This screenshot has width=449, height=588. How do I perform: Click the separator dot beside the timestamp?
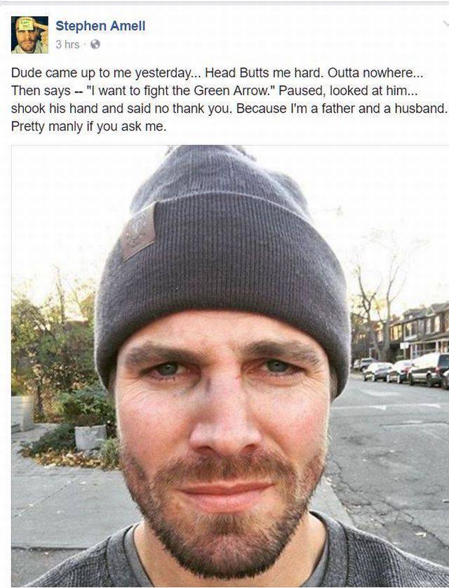click(x=85, y=45)
